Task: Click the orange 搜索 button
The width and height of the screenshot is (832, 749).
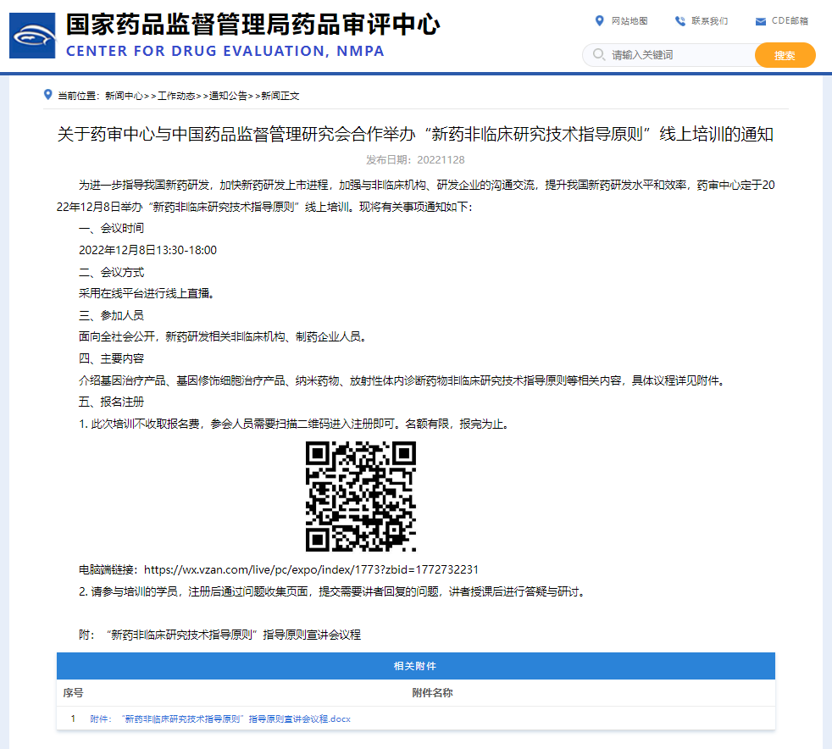Action: pos(785,55)
